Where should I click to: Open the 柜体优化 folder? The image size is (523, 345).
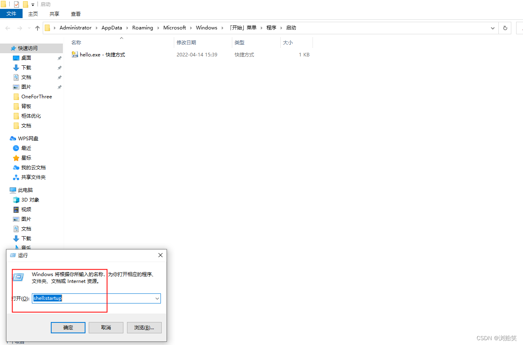[x=31, y=116]
